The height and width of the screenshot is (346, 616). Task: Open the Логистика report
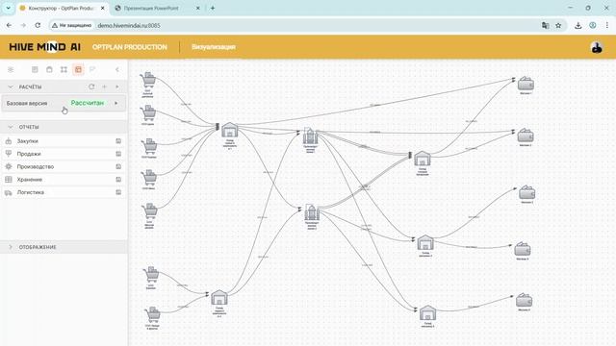[x=64, y=192]
